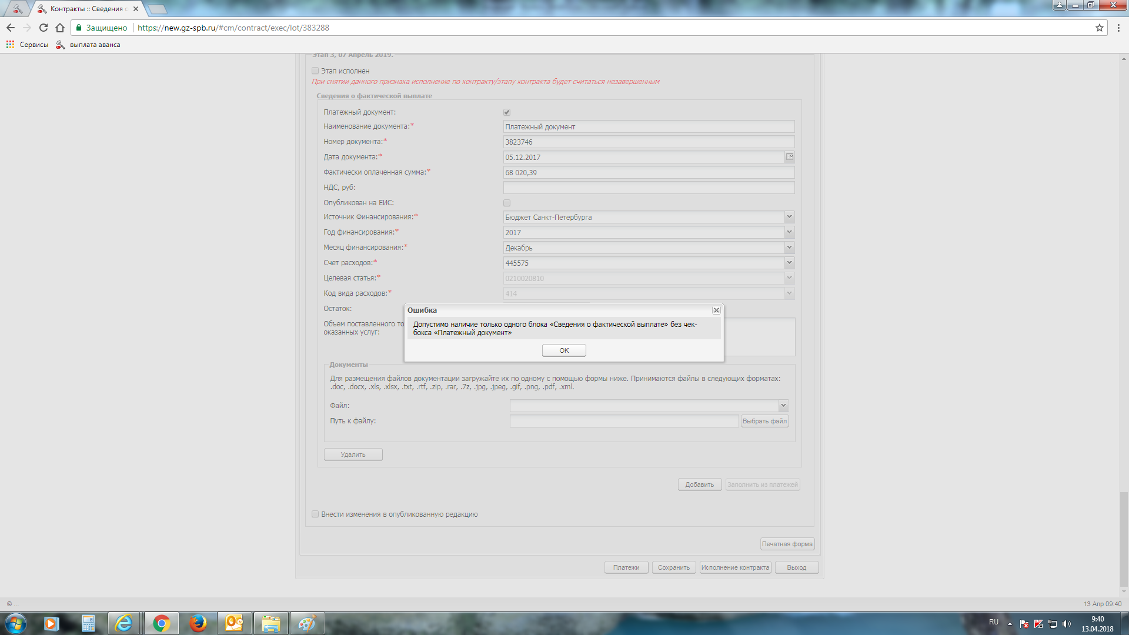This screenshot has width=1129, height=635.
Task: Open the Дата документа calendar picker
Action: [790, 157]
